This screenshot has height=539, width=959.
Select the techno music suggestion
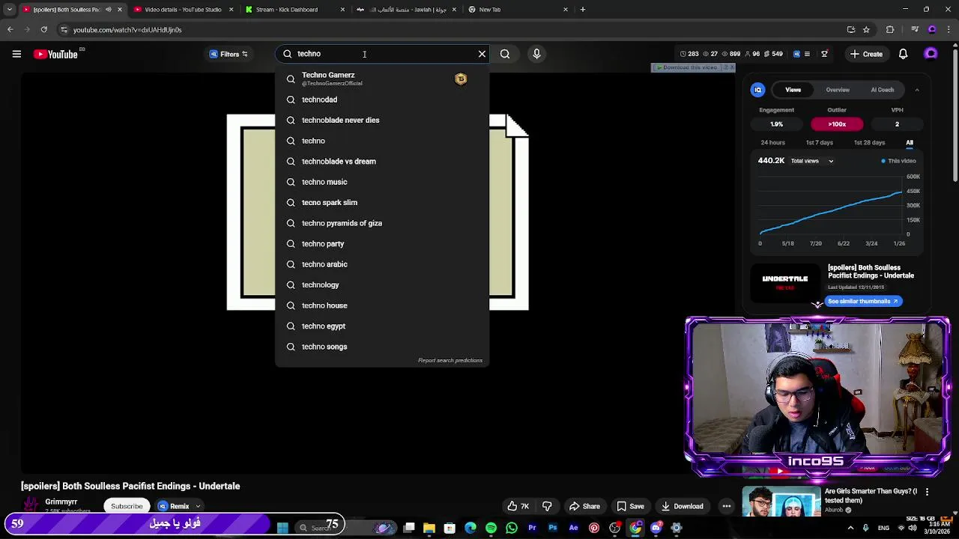(x=382, y=182)
